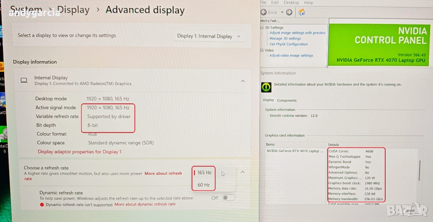
Task: Open Adjust video image settings task
Action: click(291, 55)
